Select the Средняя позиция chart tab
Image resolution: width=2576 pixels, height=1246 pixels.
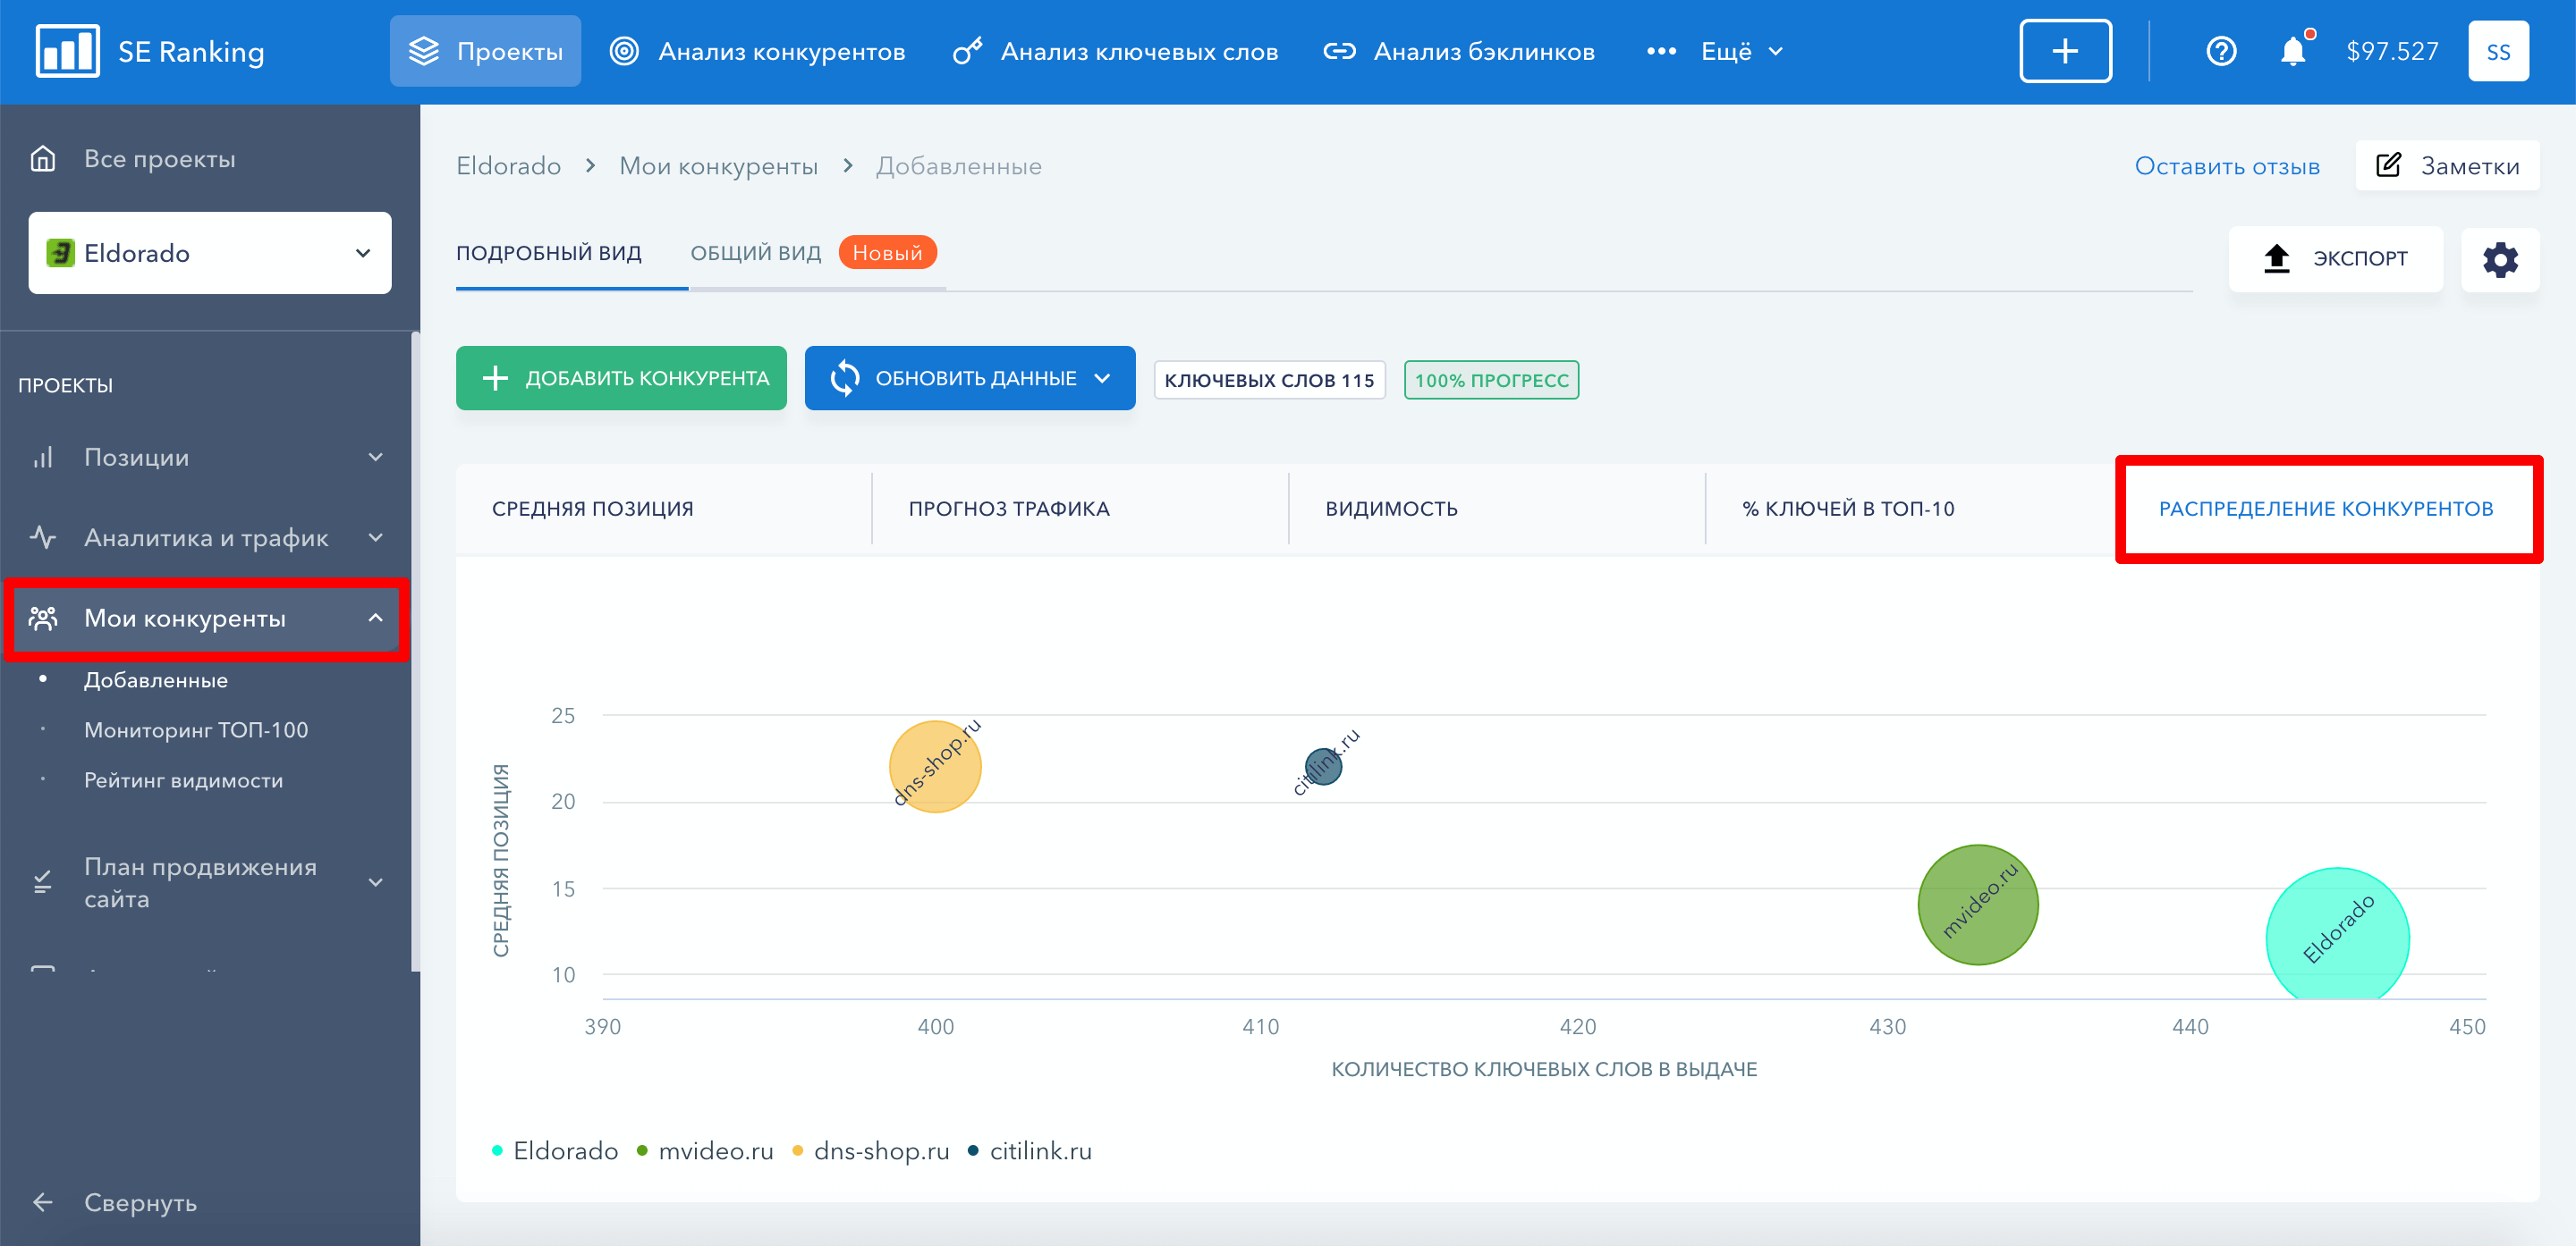(x=664, y=509)
